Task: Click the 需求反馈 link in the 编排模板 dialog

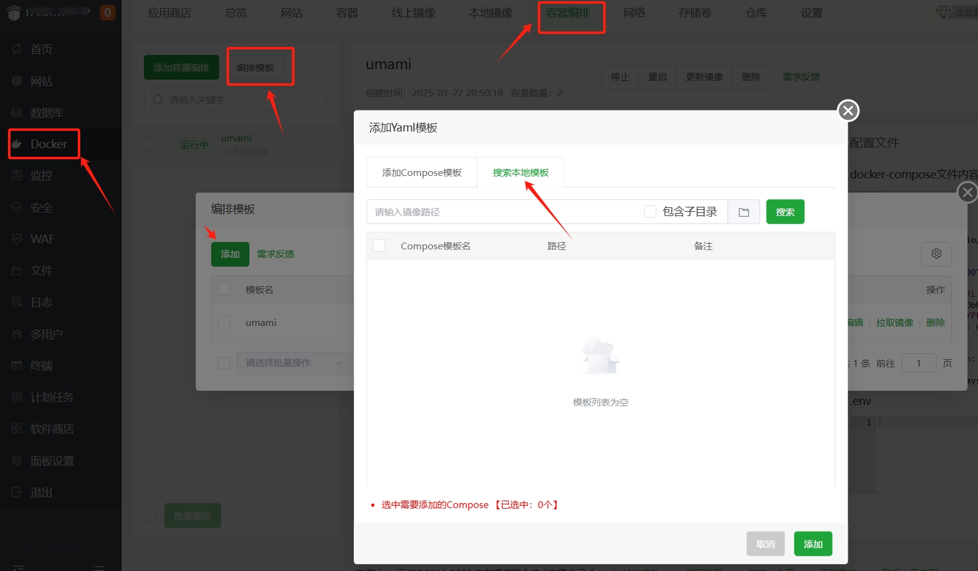Action: pos(275,254)
